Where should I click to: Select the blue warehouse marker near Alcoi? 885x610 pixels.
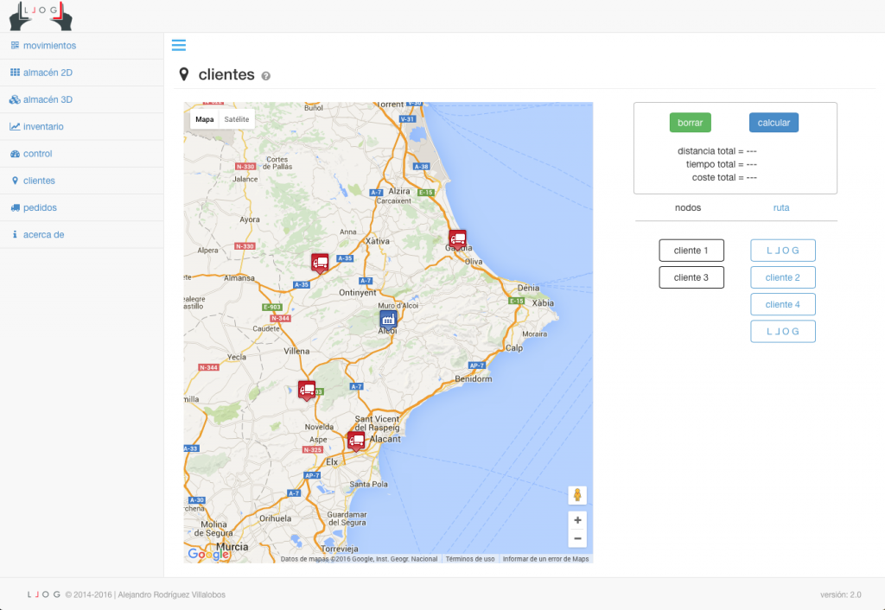tap(388, 319)
